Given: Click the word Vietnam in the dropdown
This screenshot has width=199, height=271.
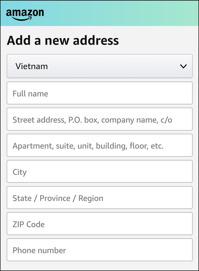Looking at the screenshot, I should pyautogui.click(x=32, y=66).
